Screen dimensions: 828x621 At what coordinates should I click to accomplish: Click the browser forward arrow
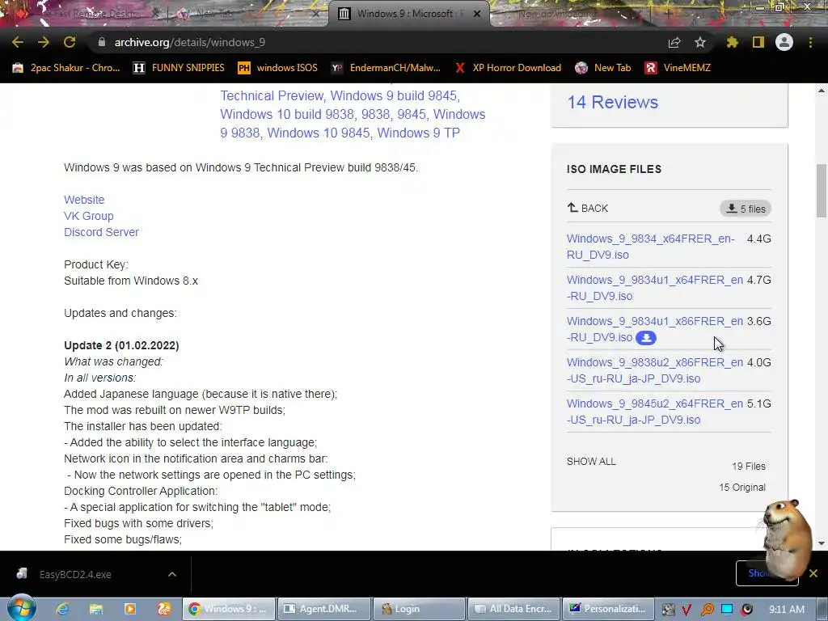pyautogui.click(x=44, y=42)
